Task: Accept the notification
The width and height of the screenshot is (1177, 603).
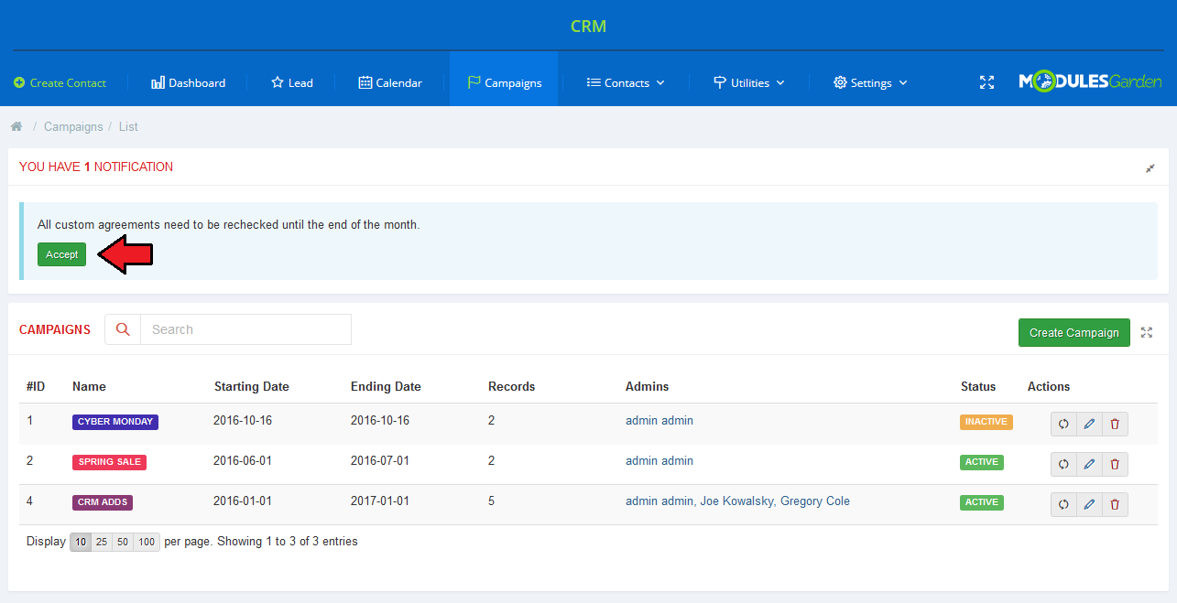Action: (61, 254)
